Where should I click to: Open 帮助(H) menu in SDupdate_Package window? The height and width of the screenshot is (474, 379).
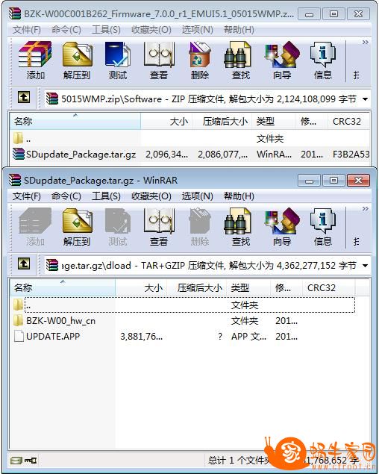click(239, 196)
